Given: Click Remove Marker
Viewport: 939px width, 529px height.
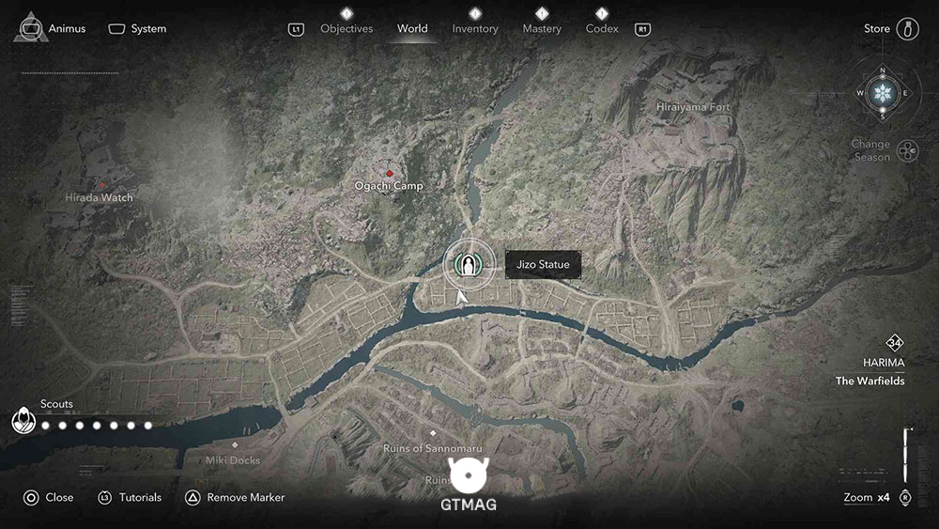Looking at the screenshot, I should tap(235, 497).
